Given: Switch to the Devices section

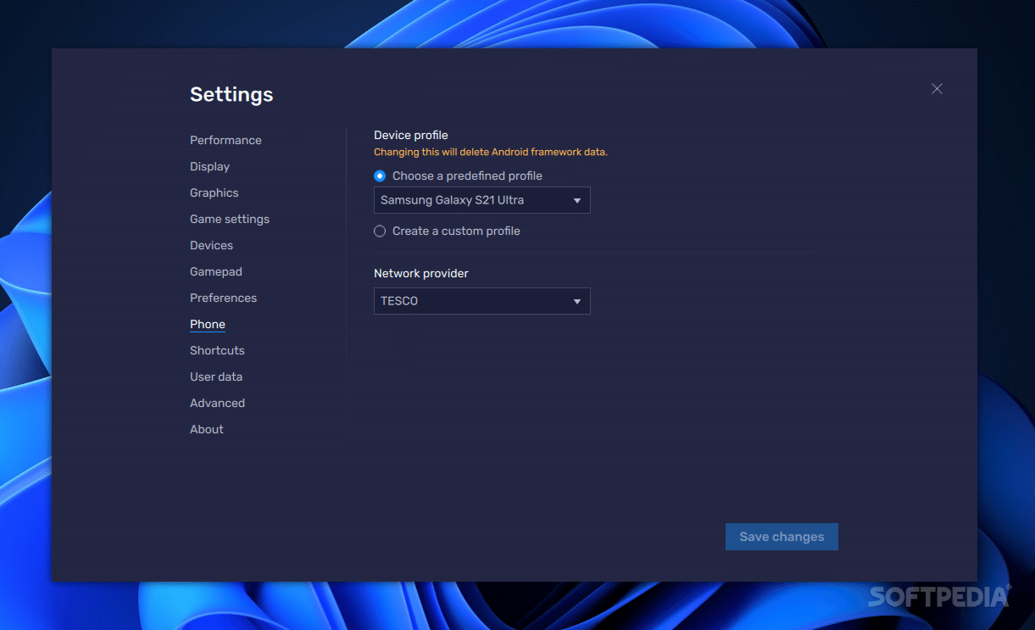Looking at the screenshot, I should pos(211,245).
